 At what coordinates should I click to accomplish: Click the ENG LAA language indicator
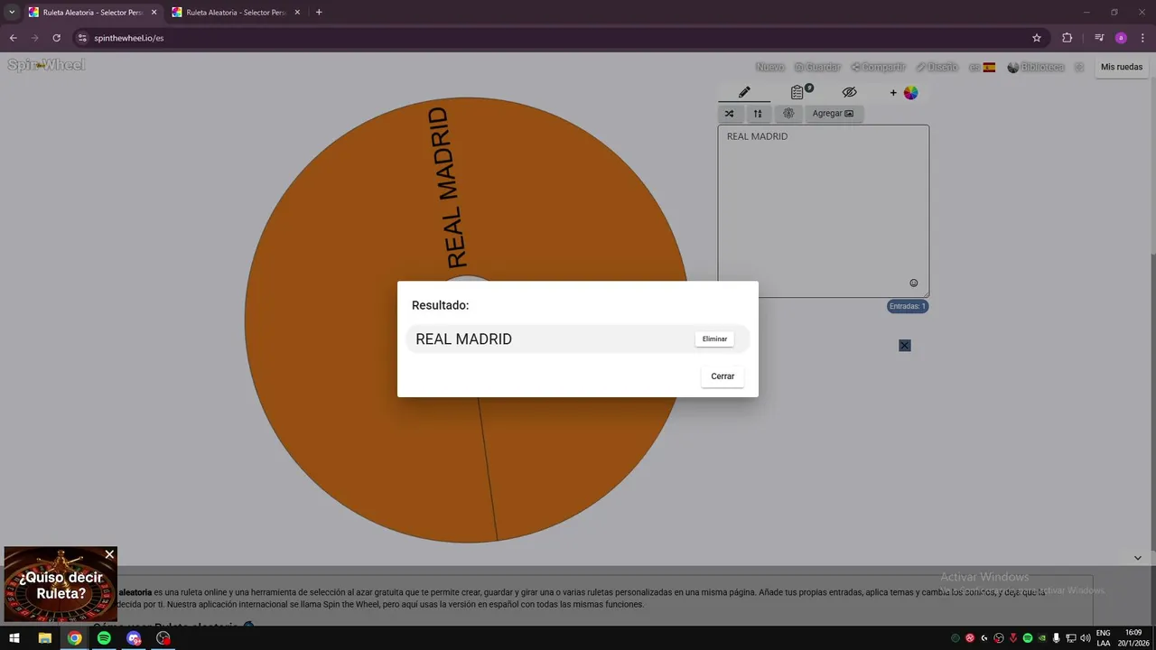[x=1104, y=638]
